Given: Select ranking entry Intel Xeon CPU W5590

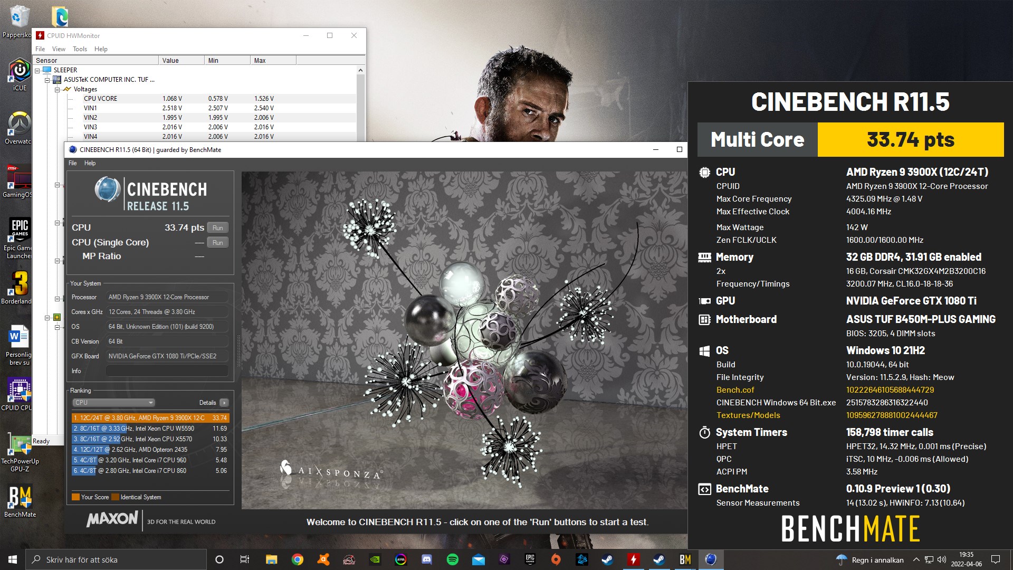Looking at the screenshot, I should coord(150,429).
